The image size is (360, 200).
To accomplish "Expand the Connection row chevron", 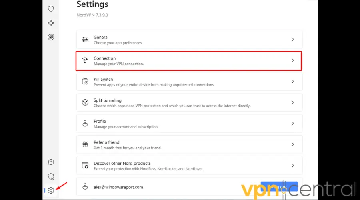I will point(293,60).
